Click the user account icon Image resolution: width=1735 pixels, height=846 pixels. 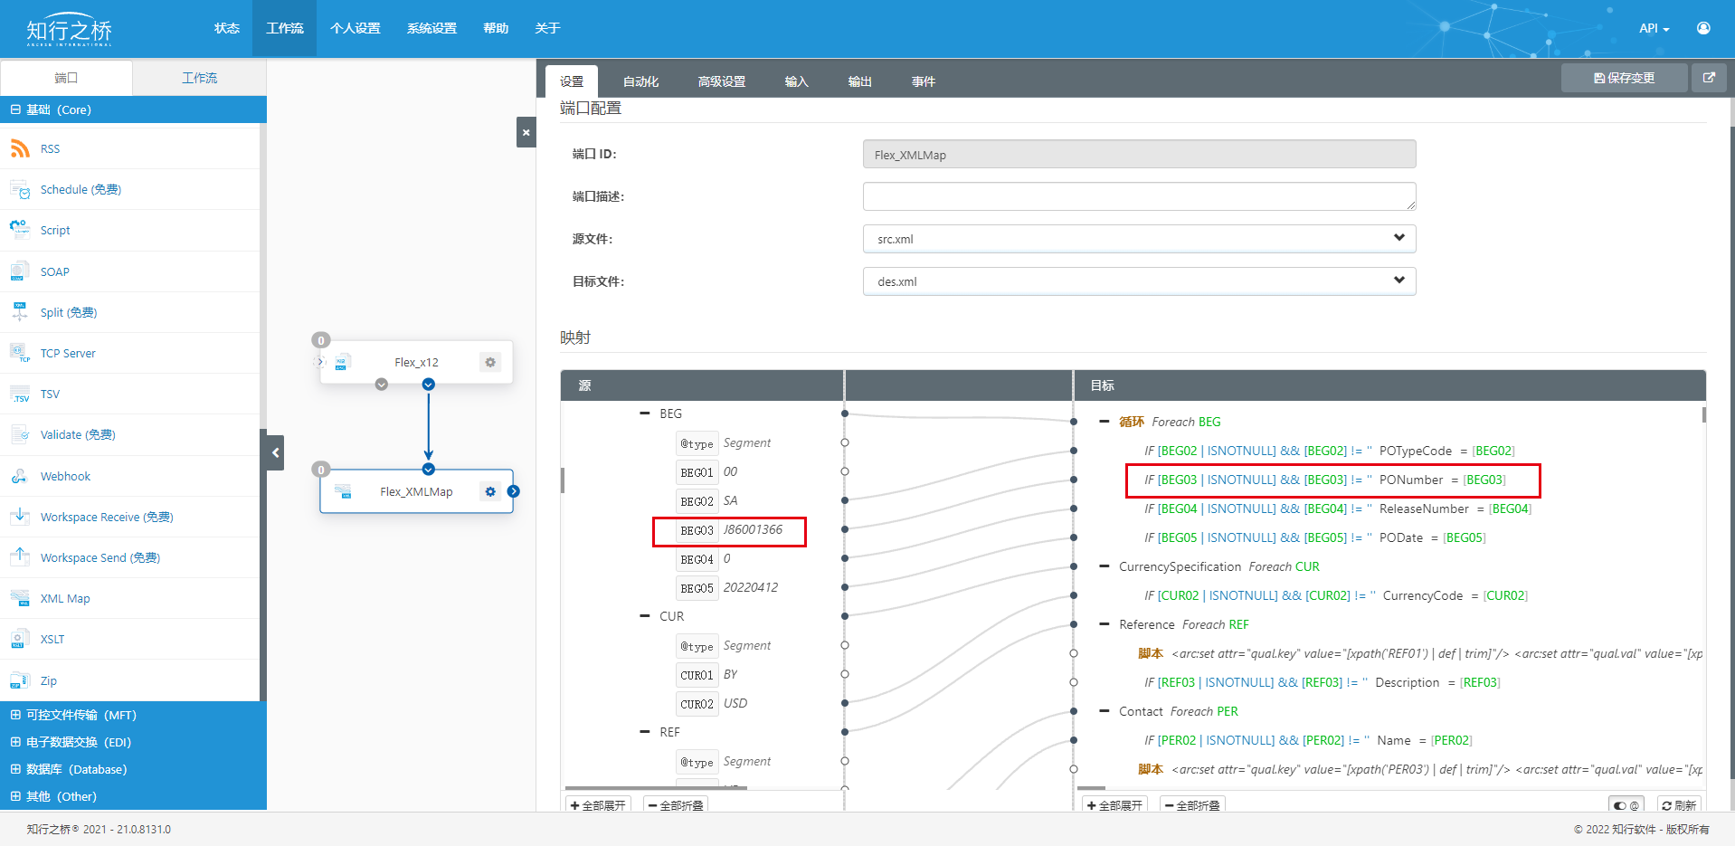(1703, 28)
